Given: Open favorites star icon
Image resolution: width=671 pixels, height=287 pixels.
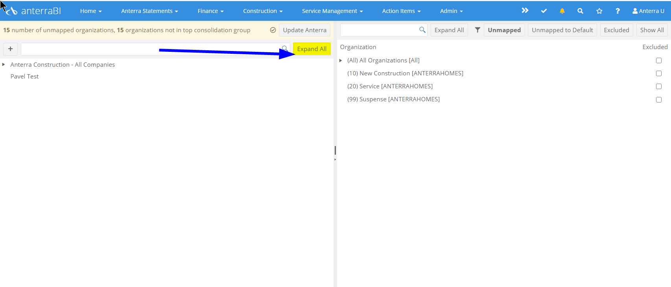Looking at the screenshot, I should [x=599, y=11].
